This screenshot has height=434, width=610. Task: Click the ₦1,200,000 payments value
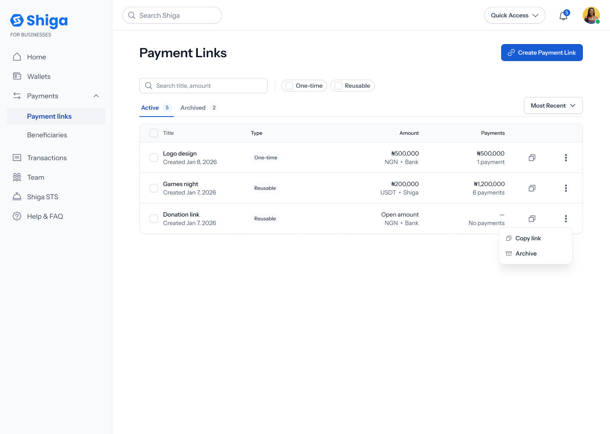point(489,184)
